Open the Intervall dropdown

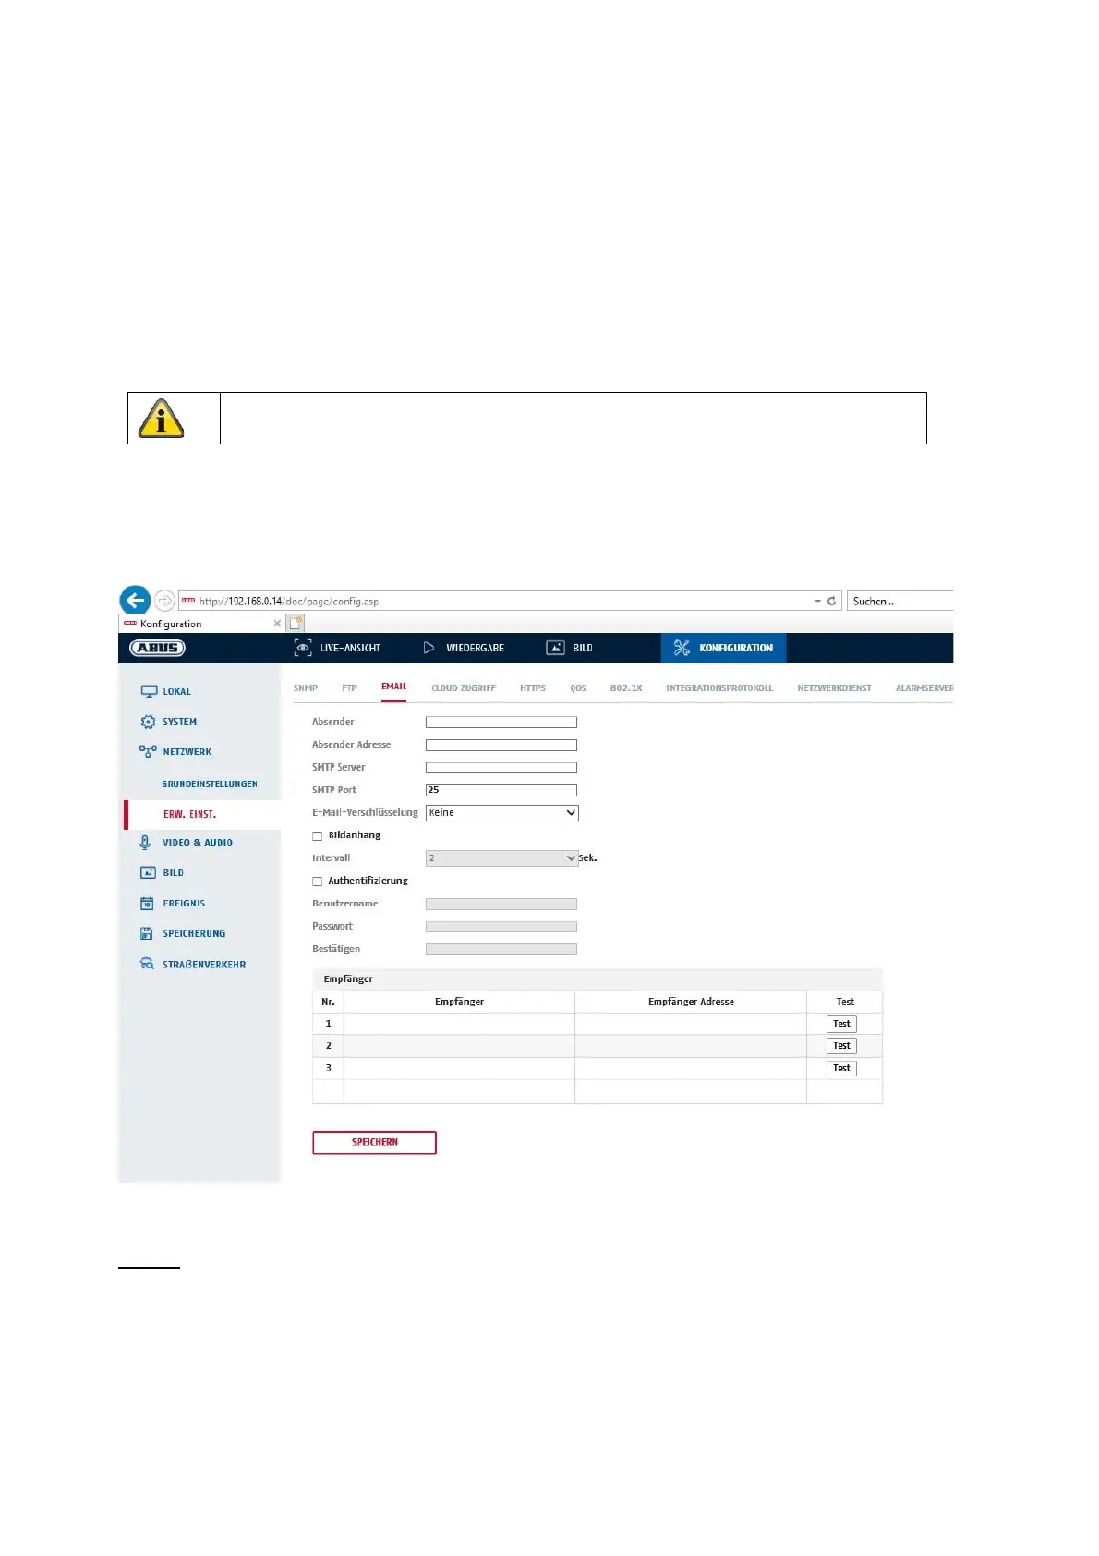[501, 857]
